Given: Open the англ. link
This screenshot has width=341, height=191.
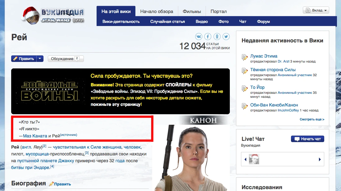Looking at the screenshot, I should pos(27,147).
